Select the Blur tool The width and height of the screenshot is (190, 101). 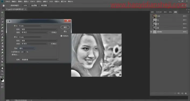[x=2, y=49]
